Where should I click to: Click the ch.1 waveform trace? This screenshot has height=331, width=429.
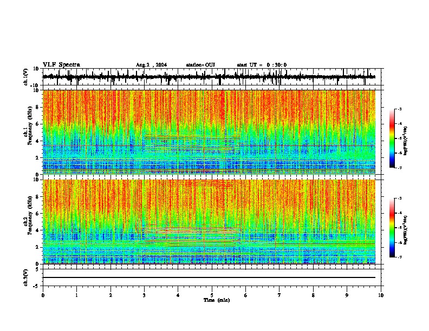coord(209,77)
